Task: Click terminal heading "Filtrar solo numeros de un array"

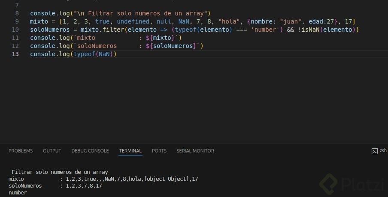Action: coord(60,172)
